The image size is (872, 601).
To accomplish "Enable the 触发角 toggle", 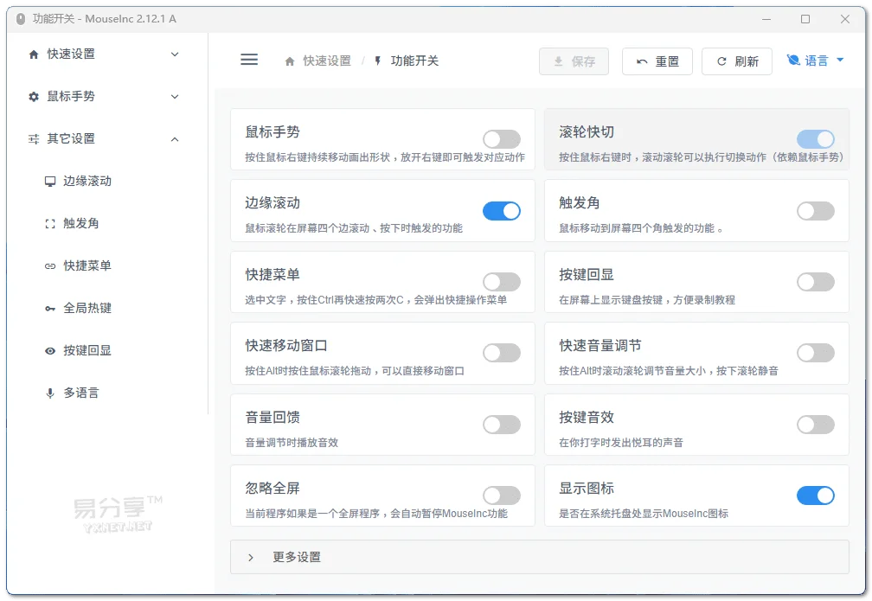I will pos(816,211).
